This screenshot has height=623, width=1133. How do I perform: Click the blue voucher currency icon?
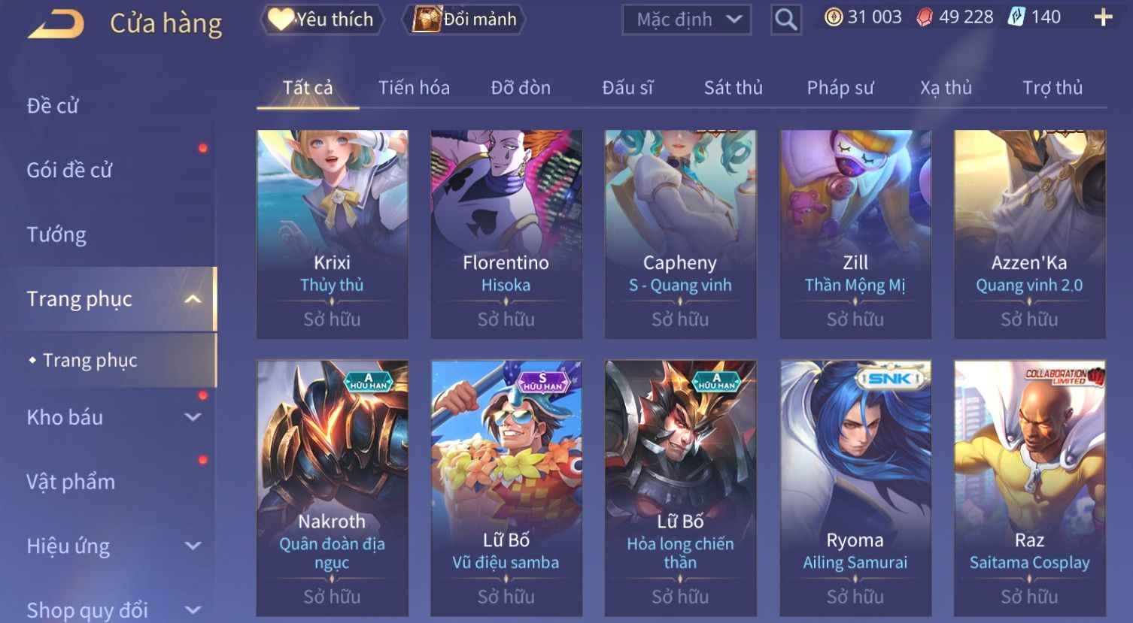(1016, 17)
